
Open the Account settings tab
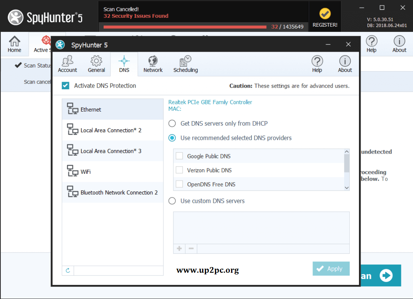67,64
